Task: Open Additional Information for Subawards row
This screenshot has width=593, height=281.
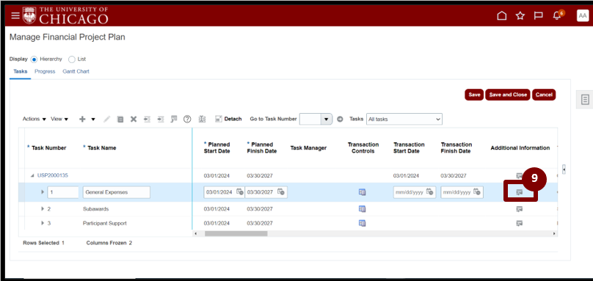Action: tap(520, 209)
